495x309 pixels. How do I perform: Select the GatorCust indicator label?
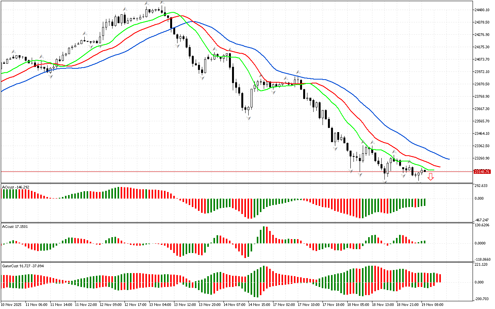tap(23, 266)
